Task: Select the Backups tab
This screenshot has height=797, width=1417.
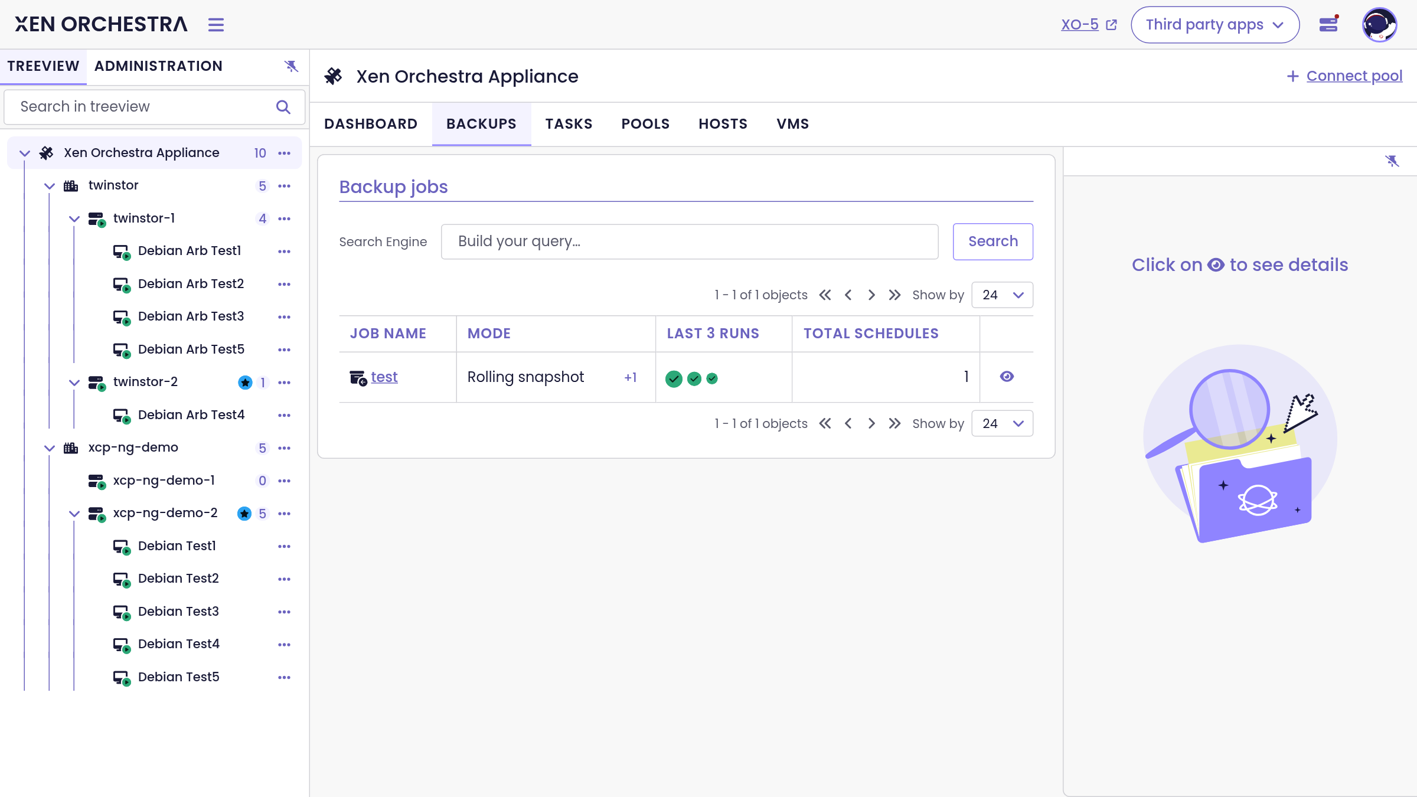Action: tap(481, 124)
